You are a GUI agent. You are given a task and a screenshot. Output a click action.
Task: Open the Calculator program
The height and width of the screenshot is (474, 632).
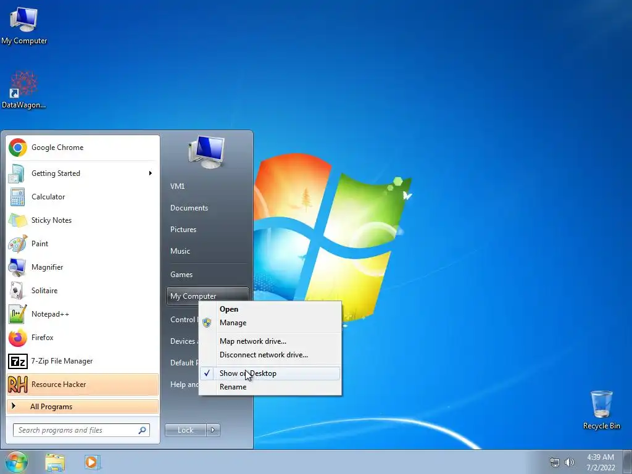tap(83, 197)
